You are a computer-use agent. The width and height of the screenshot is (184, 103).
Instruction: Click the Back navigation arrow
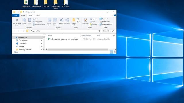coord(15,31)
